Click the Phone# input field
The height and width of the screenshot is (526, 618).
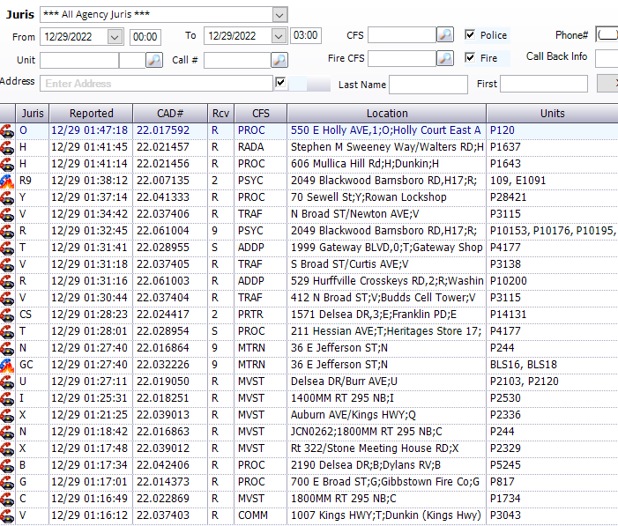607,34
